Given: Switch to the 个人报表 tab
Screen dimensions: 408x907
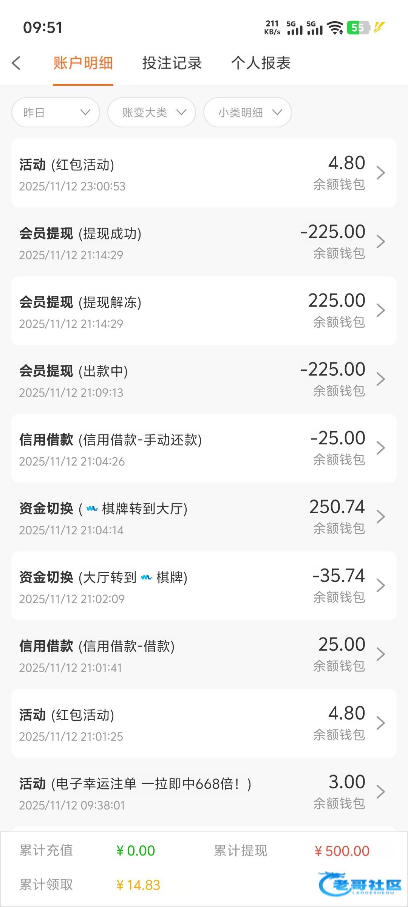Looking at the screenshot, I should coord(261,63).
